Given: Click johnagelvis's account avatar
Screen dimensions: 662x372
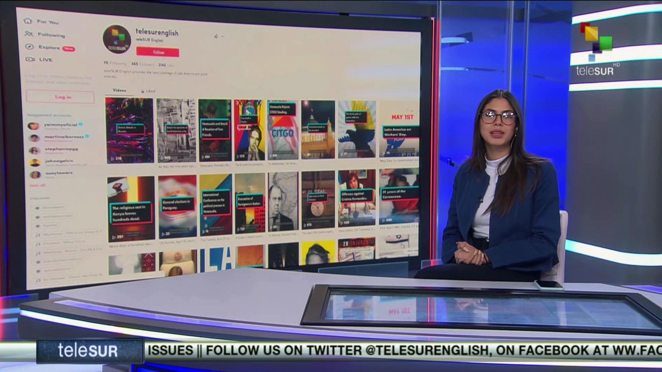Looking at the screenshot, I should (35, 162).
